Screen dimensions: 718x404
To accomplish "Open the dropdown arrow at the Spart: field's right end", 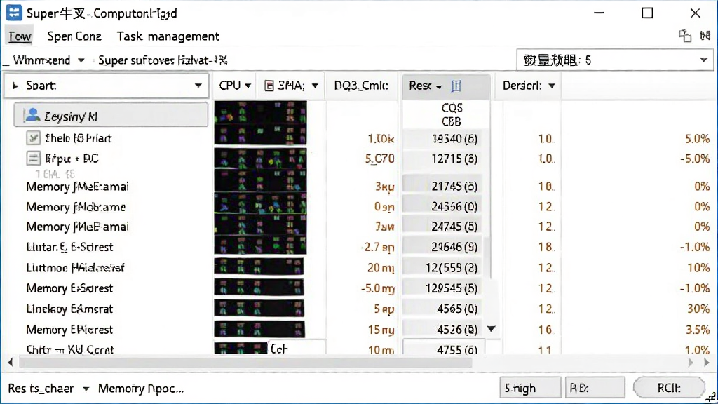I will (198, 86).
